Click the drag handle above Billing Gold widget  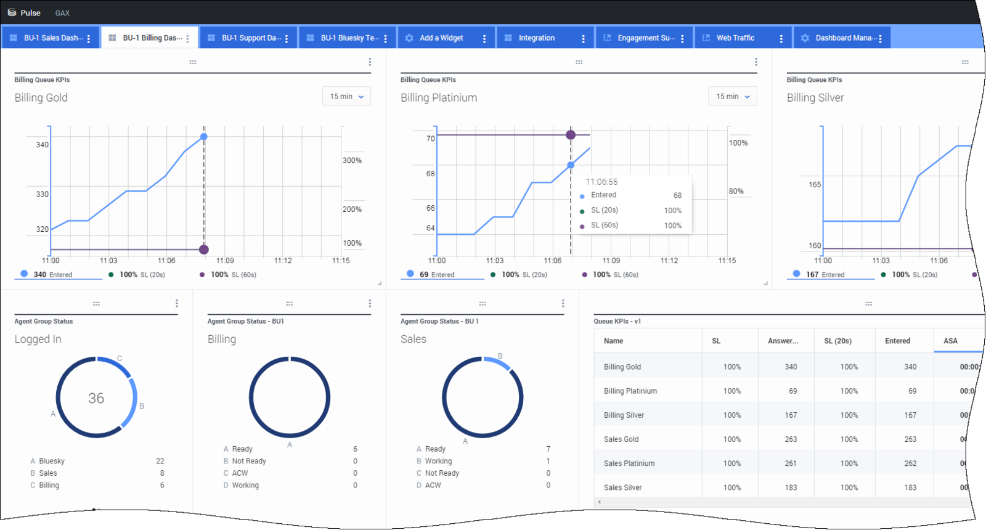(193, 62)
